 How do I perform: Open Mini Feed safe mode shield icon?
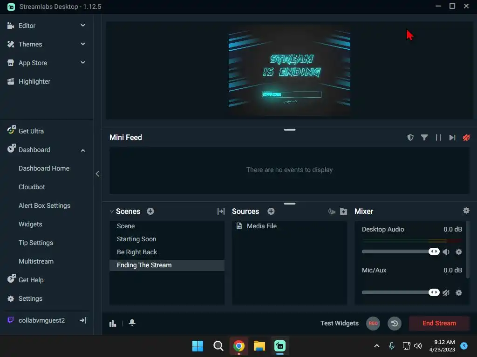pyautogui.click(x=410, y=138)
